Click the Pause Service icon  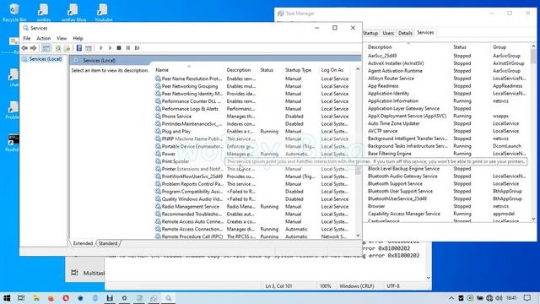pos(127,48)
